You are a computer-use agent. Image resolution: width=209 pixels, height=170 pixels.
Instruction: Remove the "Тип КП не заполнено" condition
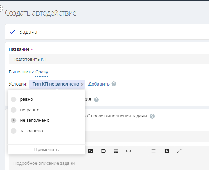point(82,84)
